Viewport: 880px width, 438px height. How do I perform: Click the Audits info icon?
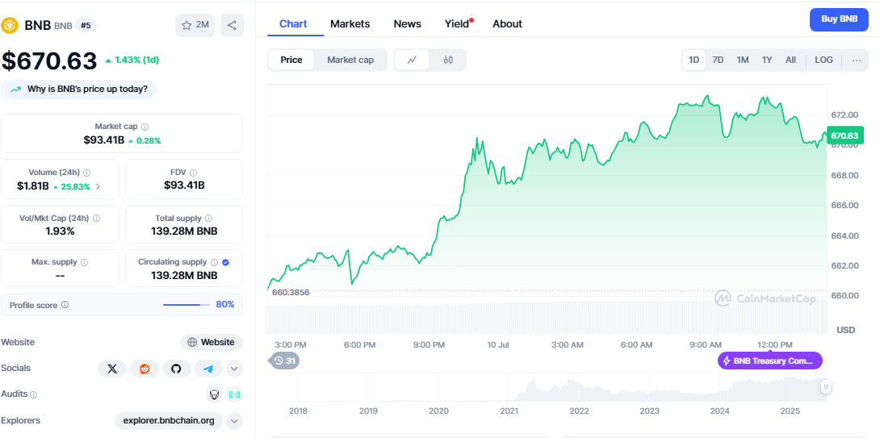34,394
